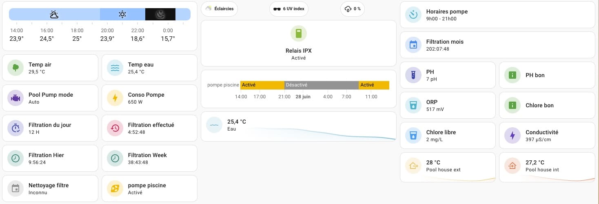Open the Éclaircies weather chip

pyautogui.click(x=219, y=9)
